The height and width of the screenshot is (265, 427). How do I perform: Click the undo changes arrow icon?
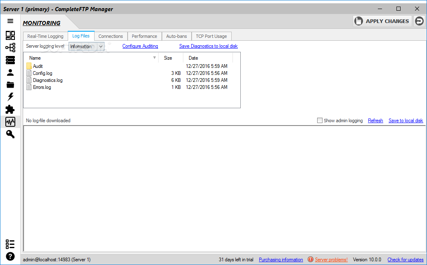tap(420, 21)
